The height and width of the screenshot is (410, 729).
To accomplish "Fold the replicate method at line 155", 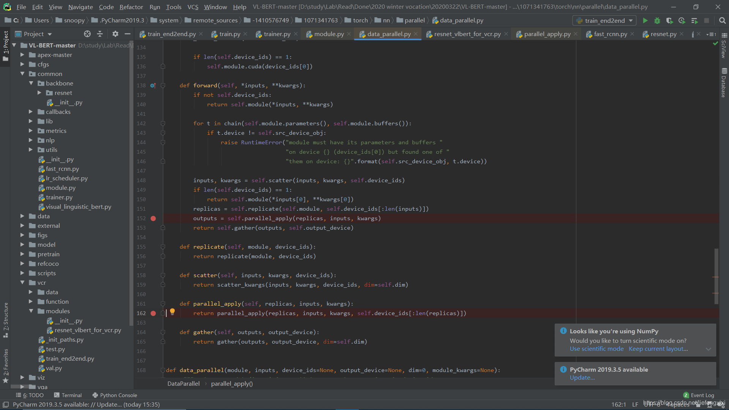I will coord(163,247).
